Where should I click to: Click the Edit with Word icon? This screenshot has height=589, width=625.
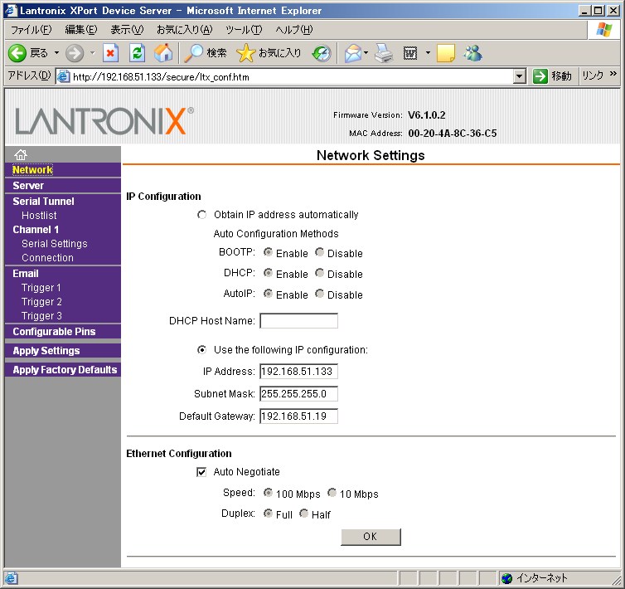410,53
